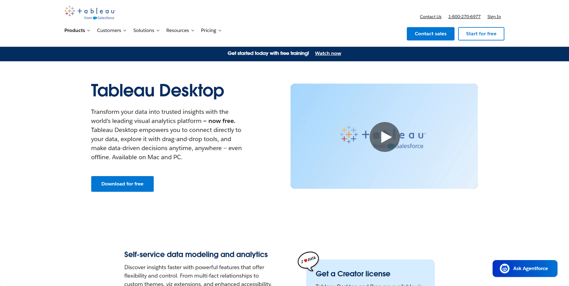Click the I love DATA speech bubble
The height and width of the screenshot is (286, 569).
click(x=308, y=261)
